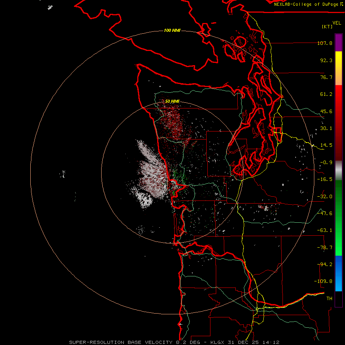Click the blue segment of color bar
The width and height of the screenshot is (345, 345).
tap(338, 273)
